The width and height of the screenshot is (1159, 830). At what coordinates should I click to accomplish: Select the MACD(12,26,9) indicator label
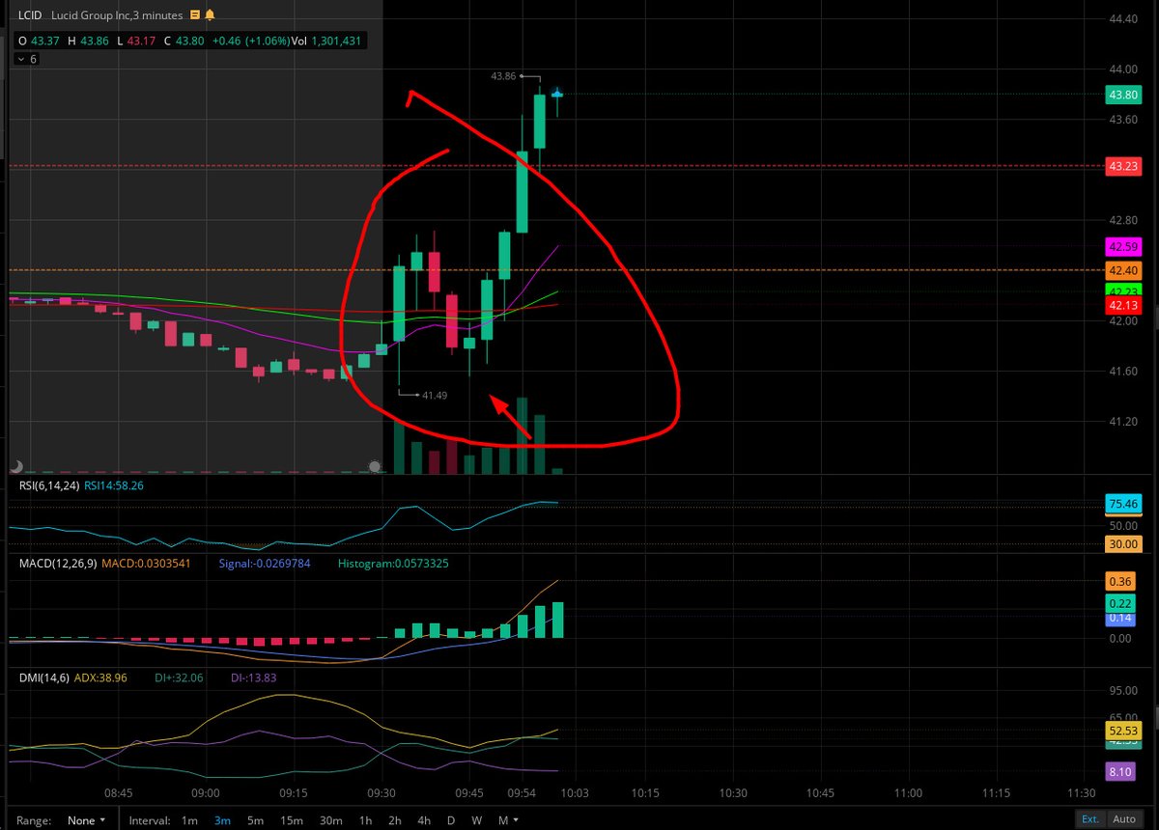(57, 563)
